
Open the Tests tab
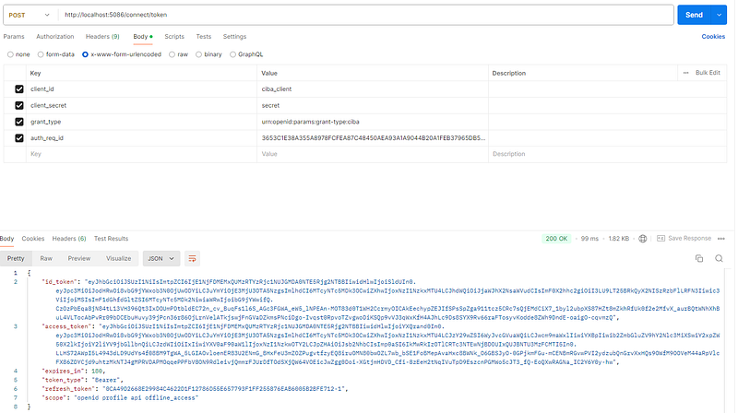[203, 37]
